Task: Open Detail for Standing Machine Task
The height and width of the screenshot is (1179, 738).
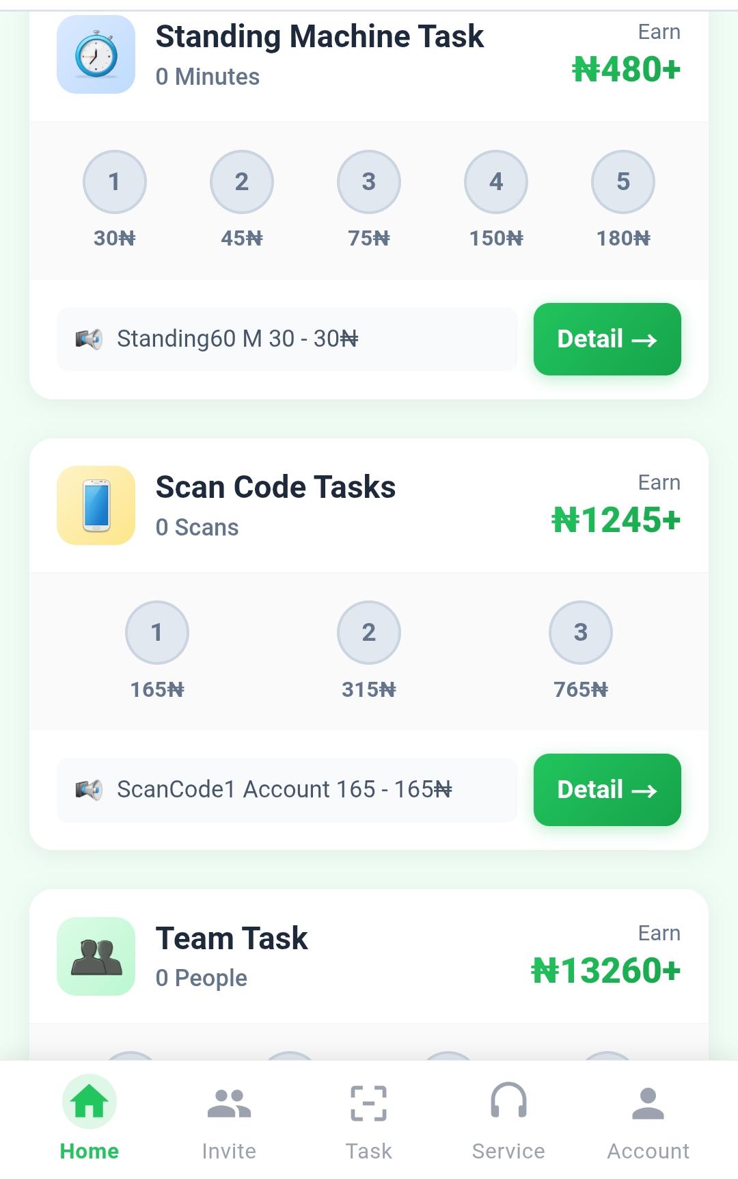Action: (607, 339)
